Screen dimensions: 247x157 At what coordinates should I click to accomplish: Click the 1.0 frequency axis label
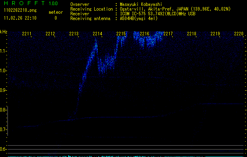(3, 71)
